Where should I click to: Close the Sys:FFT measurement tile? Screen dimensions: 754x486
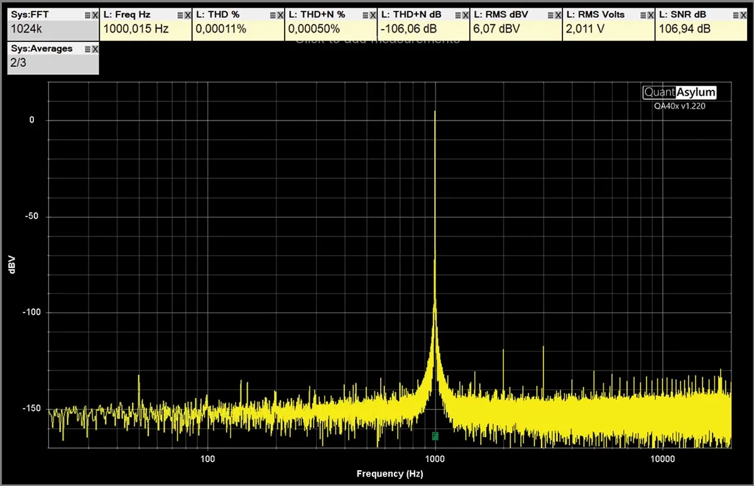pos(95,14)
